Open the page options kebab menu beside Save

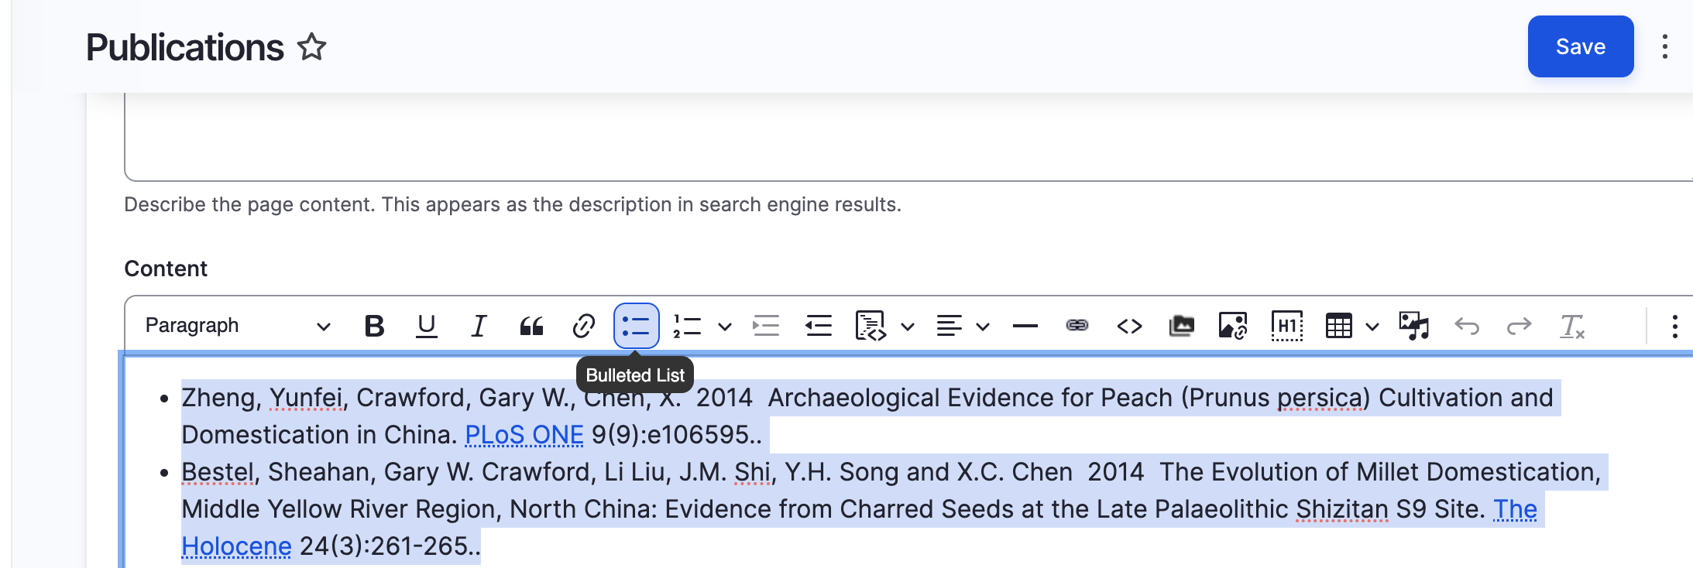coord(1664,46)
